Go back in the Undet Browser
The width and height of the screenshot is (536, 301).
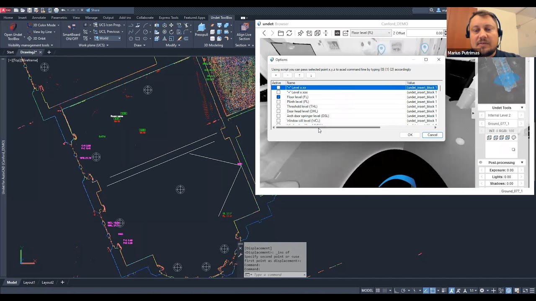pyautogui.click(x=264, y=33)
